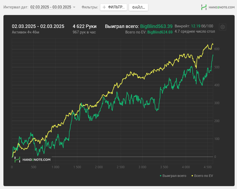
Task: Click the date range 02.03.2025 - 03.03.2025
Action: 51,7
